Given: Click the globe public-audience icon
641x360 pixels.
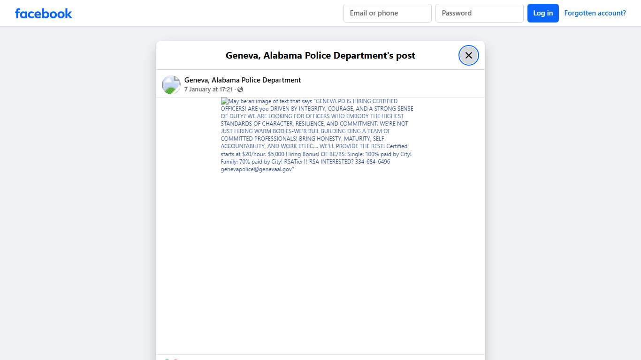Looking at the screenshot, I should pyautogui.click(x=240, y=89).
